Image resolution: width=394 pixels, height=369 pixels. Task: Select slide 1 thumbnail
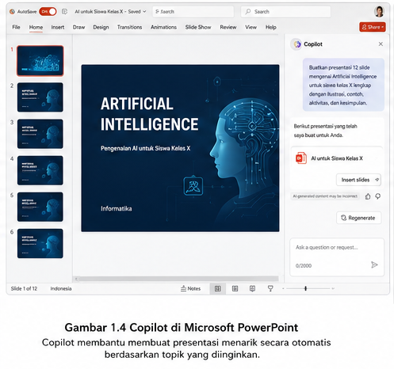tap(40, 61)
